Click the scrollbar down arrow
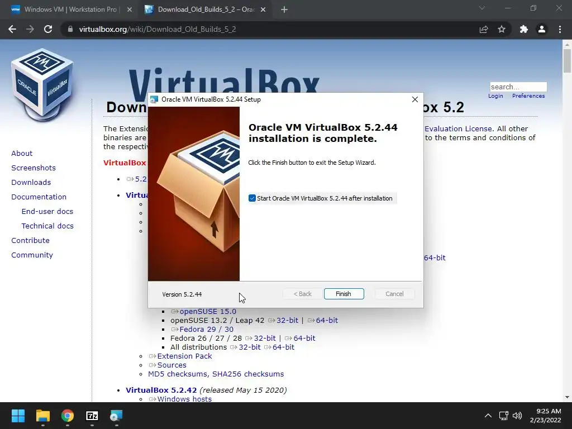This screenshot has height=429, width=572. [567, 397]
